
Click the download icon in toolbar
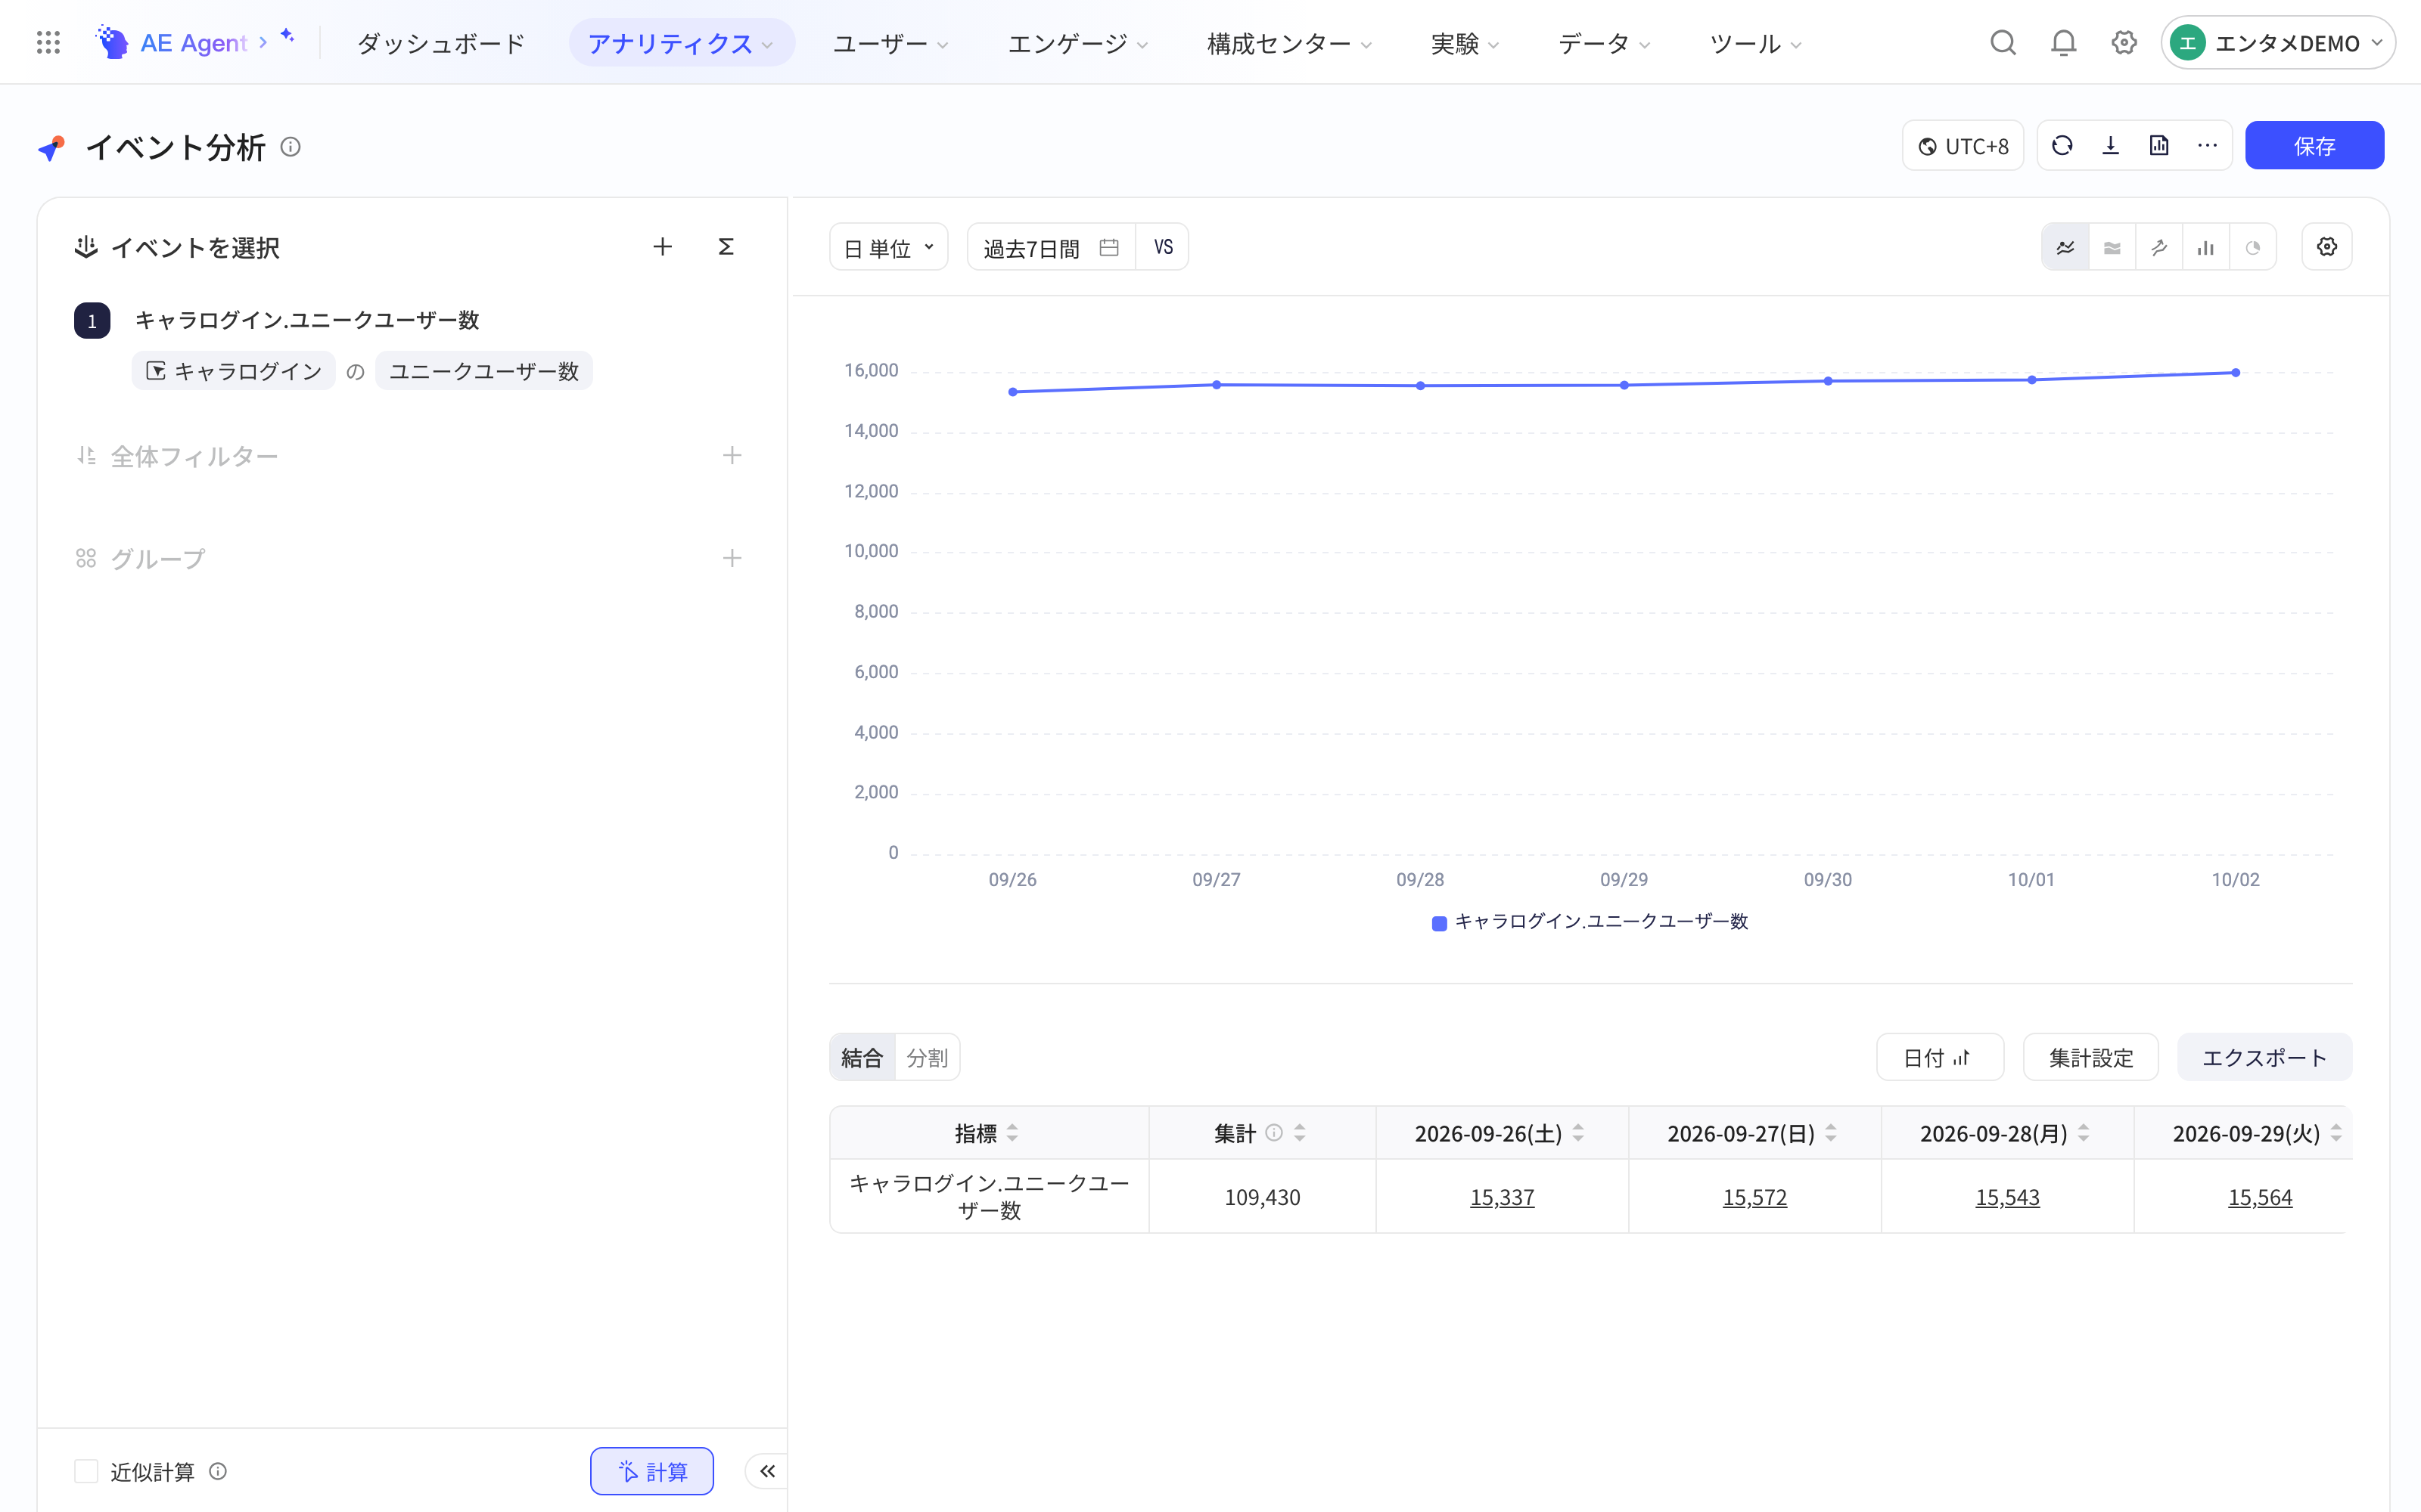click(x=2110, y=146)
